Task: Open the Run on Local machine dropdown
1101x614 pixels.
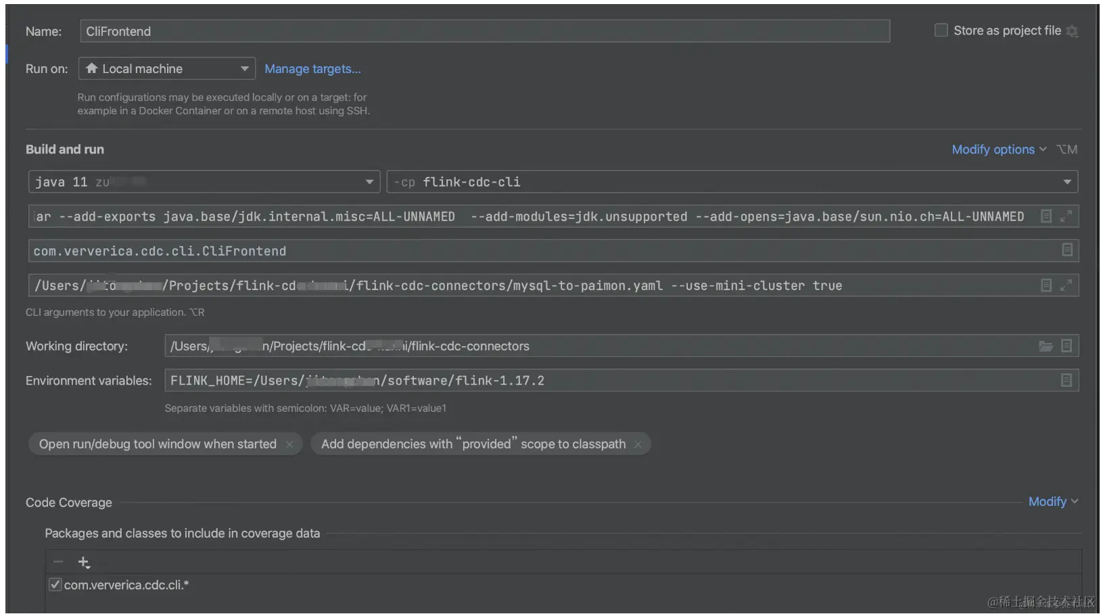Action: (x=167, y=68)
